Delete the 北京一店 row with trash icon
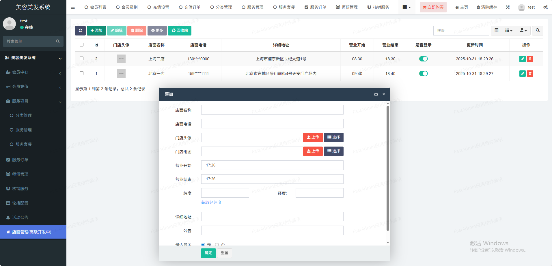Viewport: 552px width, 266px height. click(530, 74)
